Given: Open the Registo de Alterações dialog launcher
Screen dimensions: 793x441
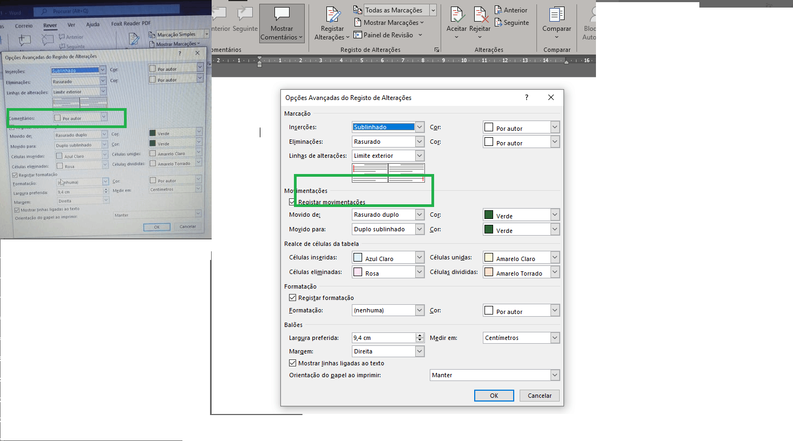Looking at the screenshot, I should coord(436,50).
